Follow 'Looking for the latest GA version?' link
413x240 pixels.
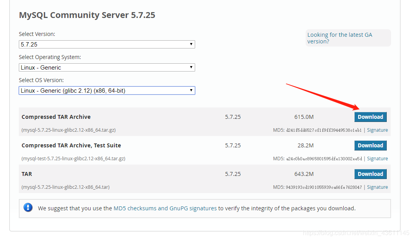(x=340, y=38)
